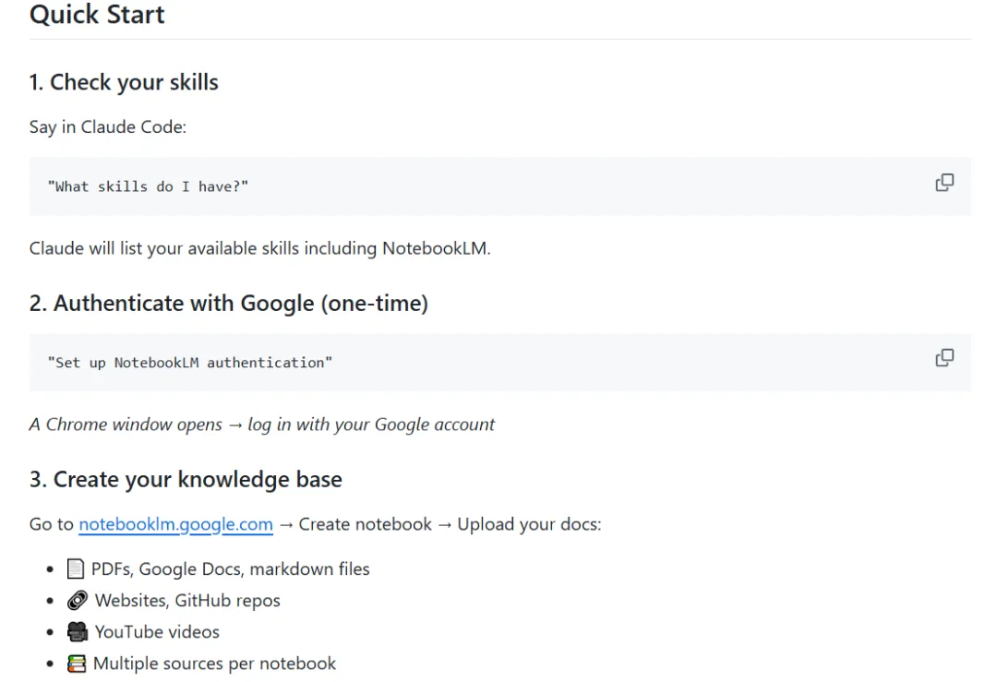Open the notebooklm.google.com link

[x=175, y=524]
